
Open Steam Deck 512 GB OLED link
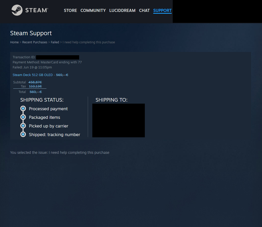pos(33,75)
